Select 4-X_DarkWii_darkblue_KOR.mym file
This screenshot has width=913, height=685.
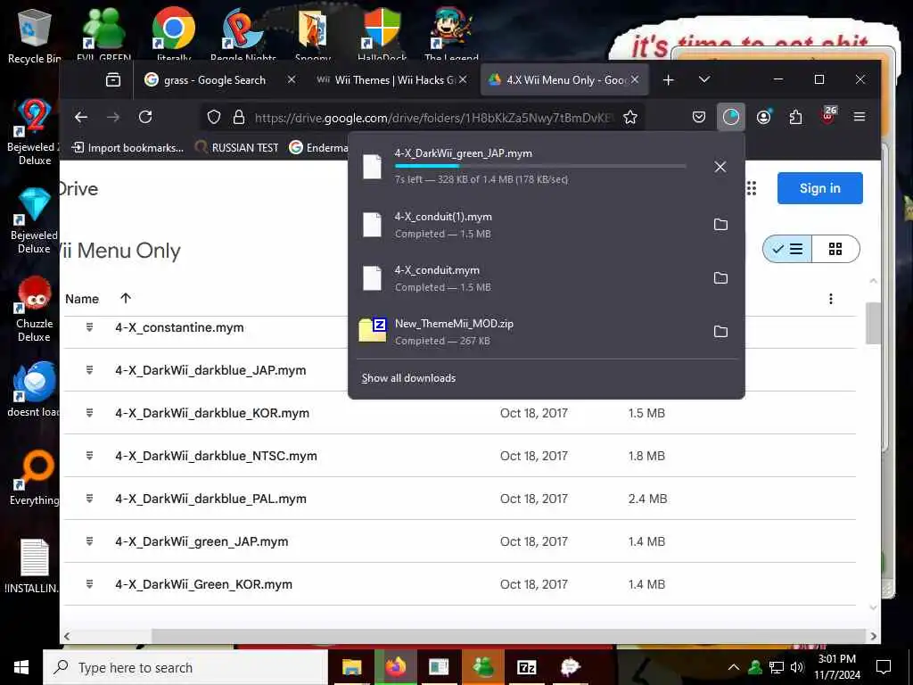[x=212, y=413]
